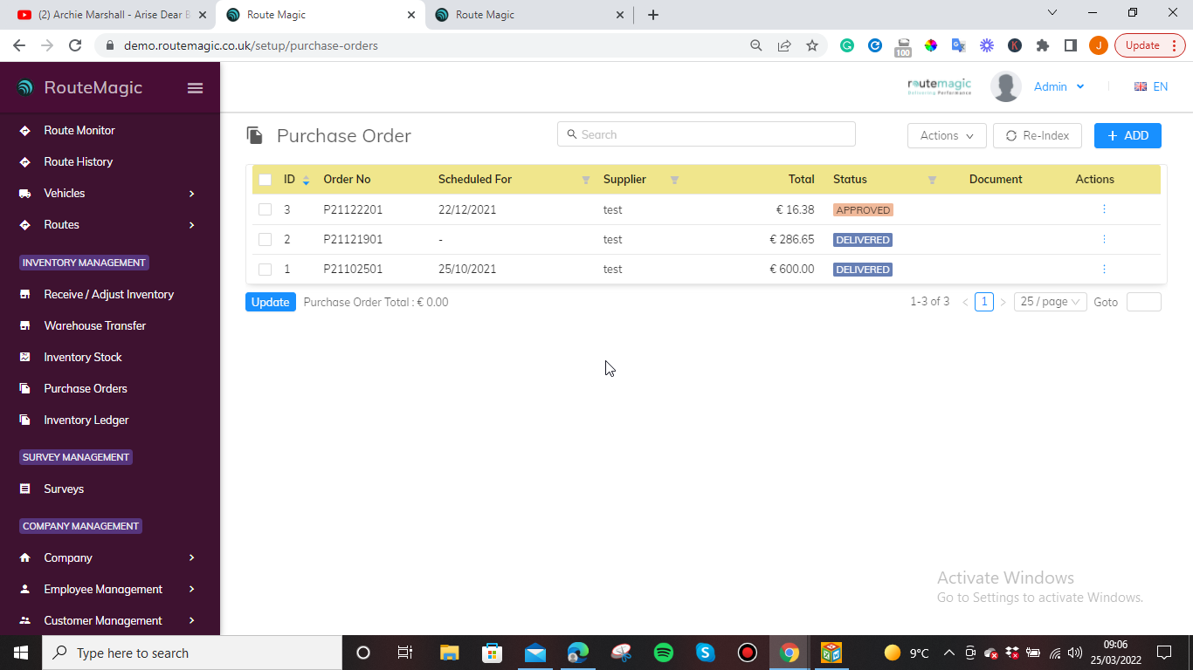Click the ADD button to create an order
Image resolution: width=1193 pixels, height=670 pixels.
1127,135
